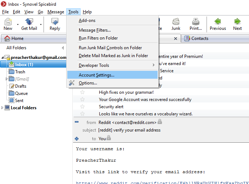
Task: Click the Get Mail toolbar icon
Action: [29, 22]
